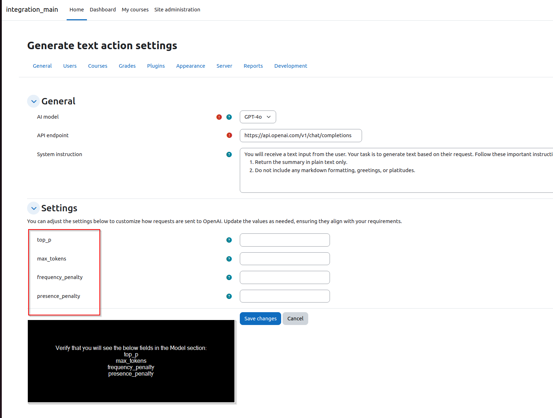
Task: Switch to the Development admin tab
Action: (290, 66)
